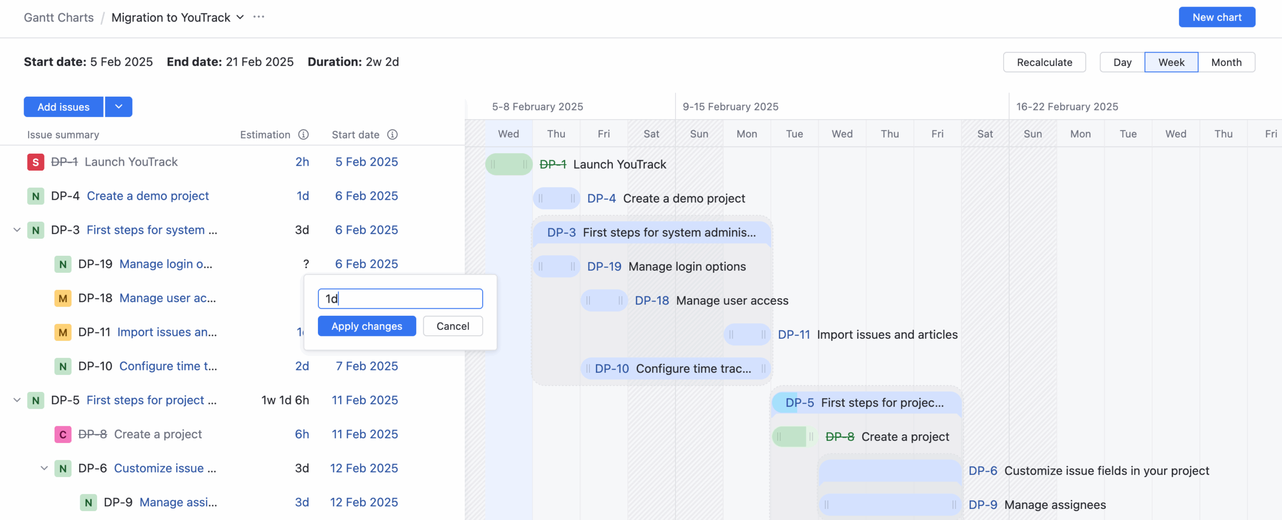Image resolution: width=1282 pixels, height=520 pixels.
Task: Click the green progress bar of DP-1
Action: [x=508, y=164]
